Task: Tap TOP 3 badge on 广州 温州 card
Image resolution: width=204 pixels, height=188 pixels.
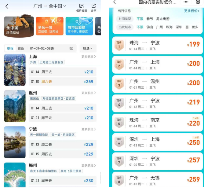Action: [119, 84]
